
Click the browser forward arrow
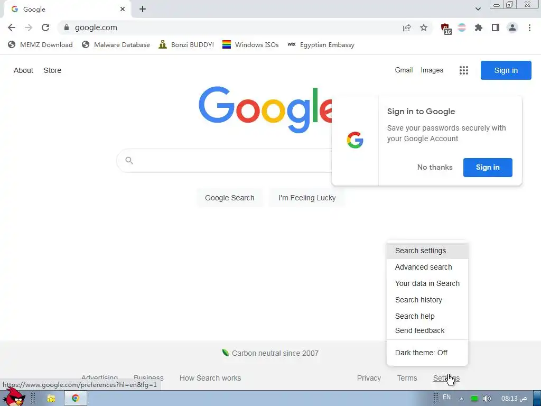click(x=29, y=27)
